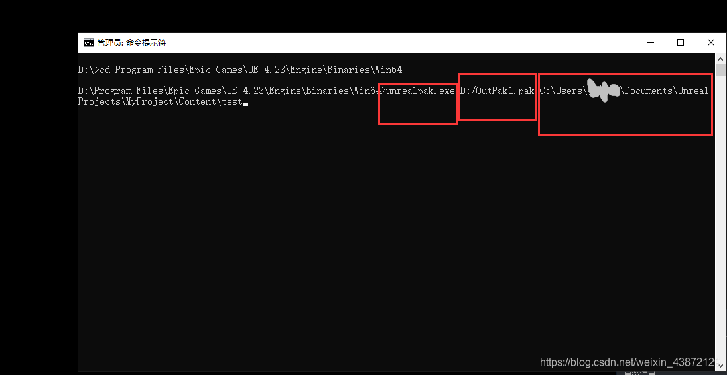Close the administrator Command Prompt window
Screen dimensions: 727x375
click(711, 42)
